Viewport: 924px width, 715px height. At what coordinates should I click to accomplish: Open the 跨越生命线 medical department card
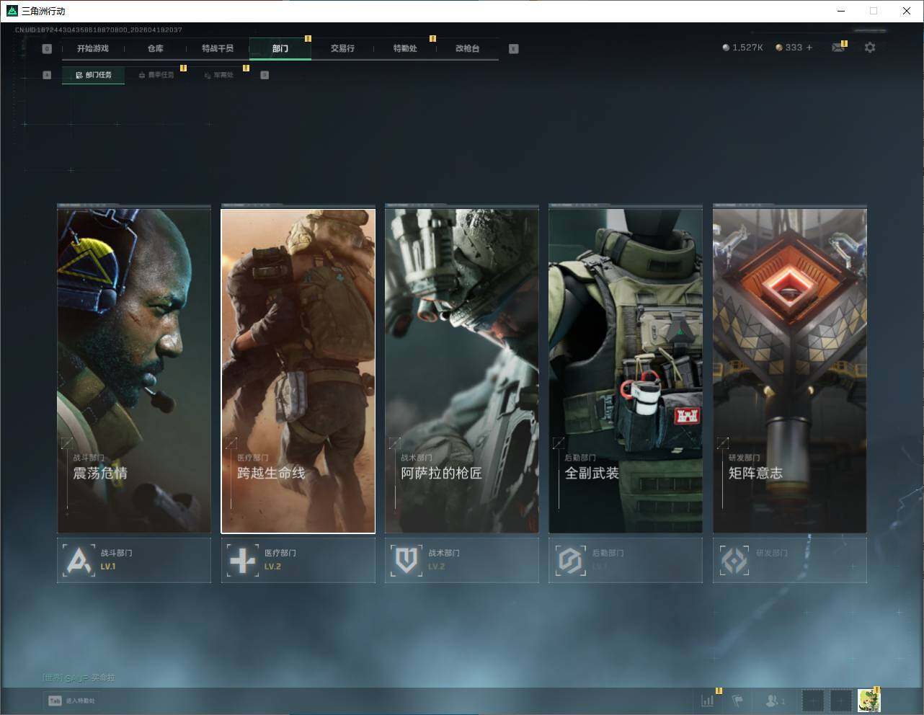298,371
